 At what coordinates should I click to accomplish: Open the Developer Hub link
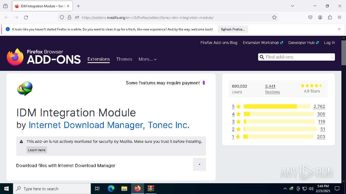(304, 43)
